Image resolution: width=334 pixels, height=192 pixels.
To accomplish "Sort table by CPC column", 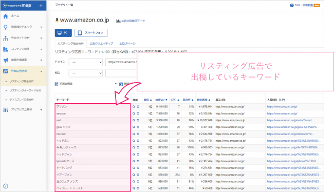I will 175,100.
